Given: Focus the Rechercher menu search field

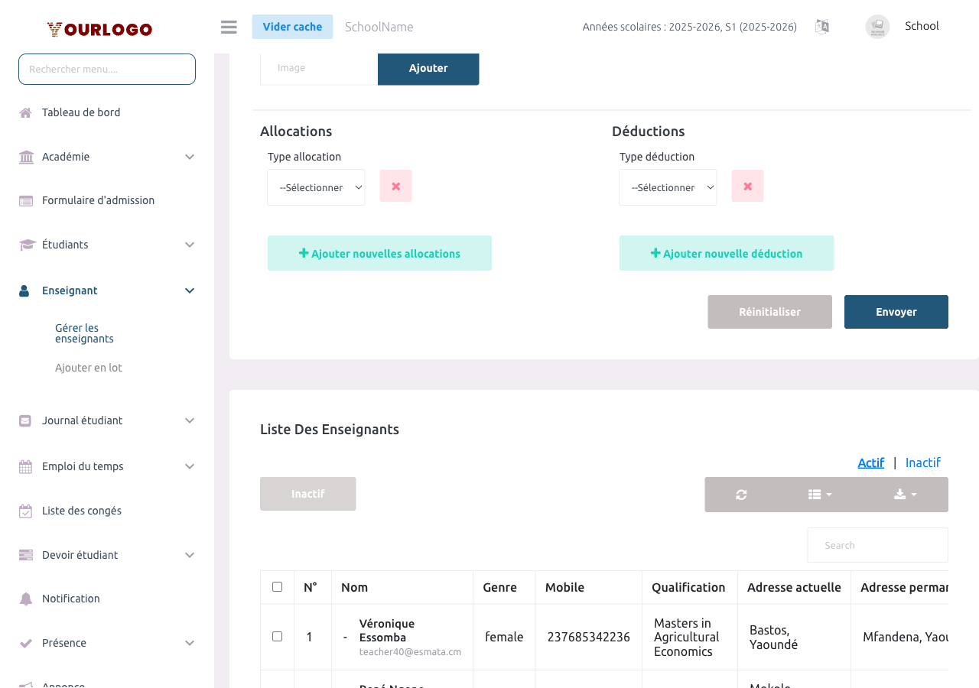Looking at the screenshot, I should pos(107,69).
